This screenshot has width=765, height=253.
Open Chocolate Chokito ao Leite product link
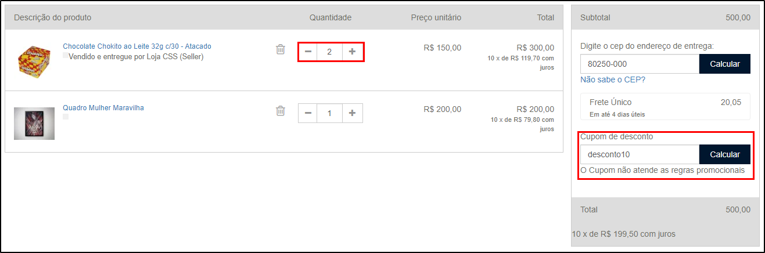(x=137, y=46)
